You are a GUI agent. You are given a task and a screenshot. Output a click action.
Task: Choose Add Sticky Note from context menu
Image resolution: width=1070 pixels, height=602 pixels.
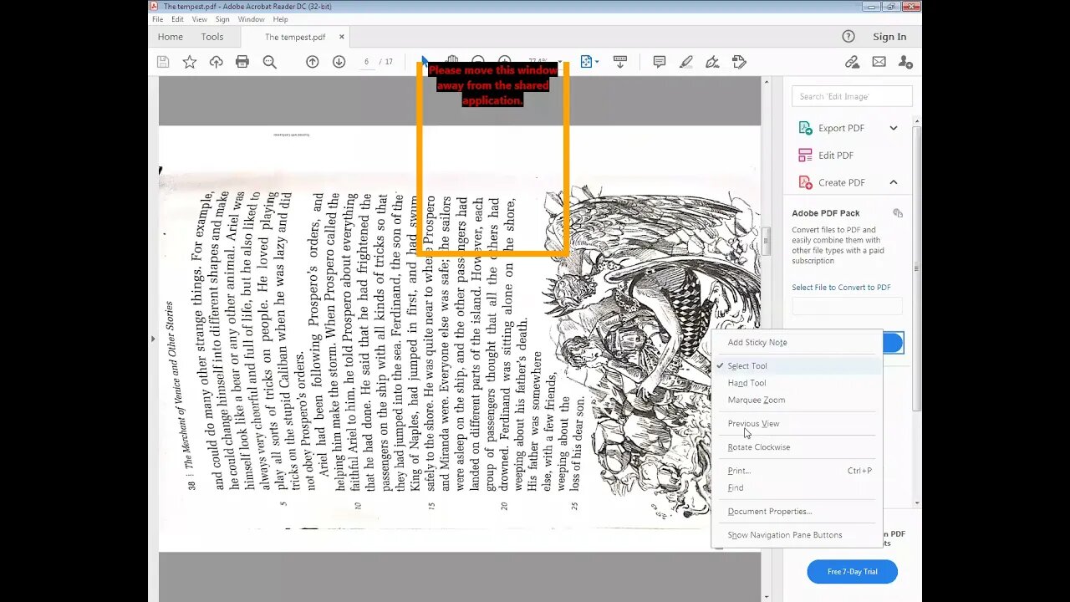[x=797, y=342]
